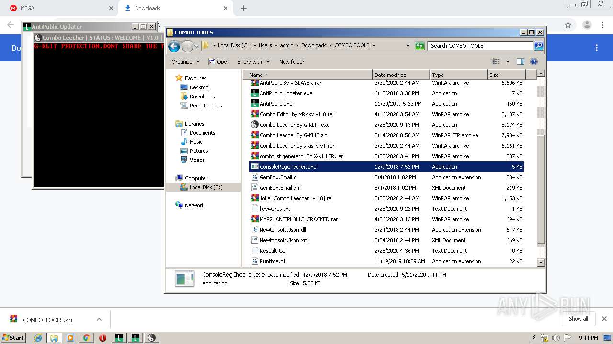The height and width of the screenshot is (344, 613).
Task: Click the Internet Explorer taskbar icon
Action: point(38,338)
